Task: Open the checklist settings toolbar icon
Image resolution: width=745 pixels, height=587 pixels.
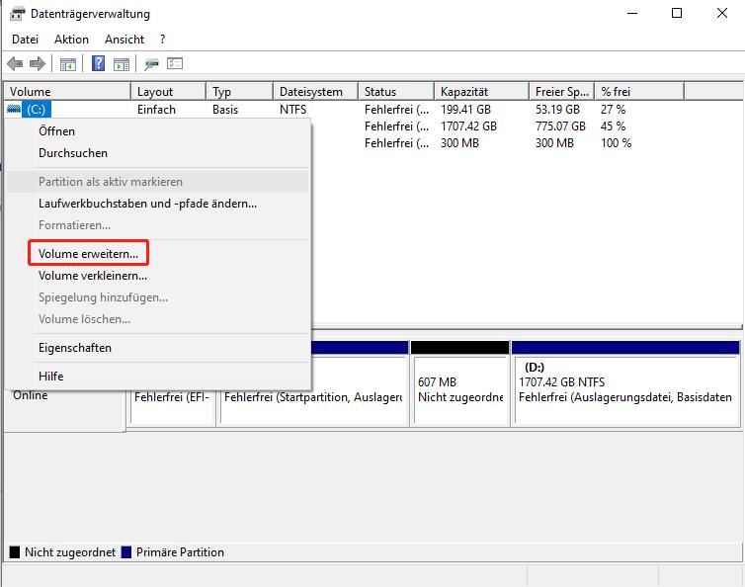Action: click(175, 63)
